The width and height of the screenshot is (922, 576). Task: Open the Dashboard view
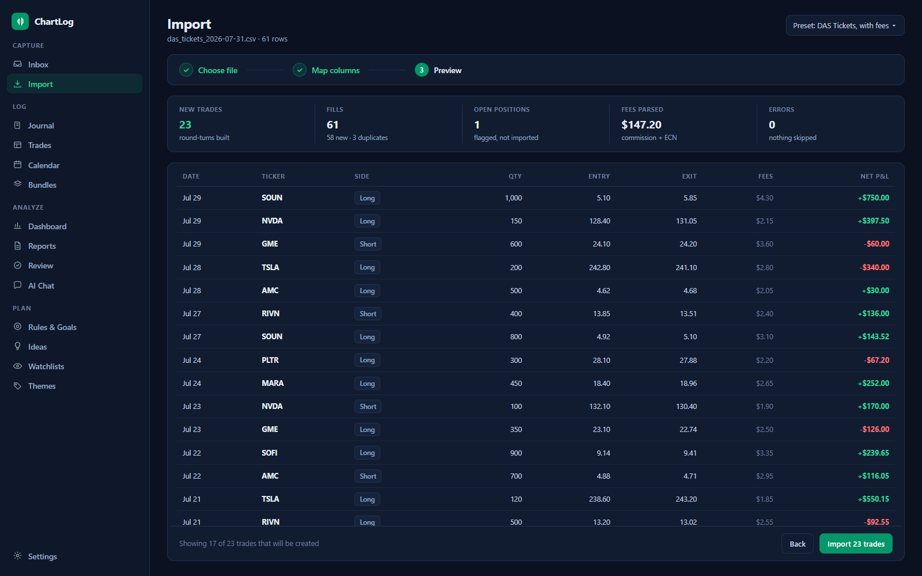(74, 226)
